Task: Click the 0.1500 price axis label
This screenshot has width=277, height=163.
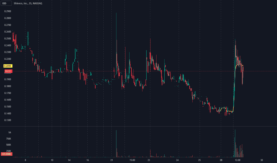Action: tap(8, 107)
